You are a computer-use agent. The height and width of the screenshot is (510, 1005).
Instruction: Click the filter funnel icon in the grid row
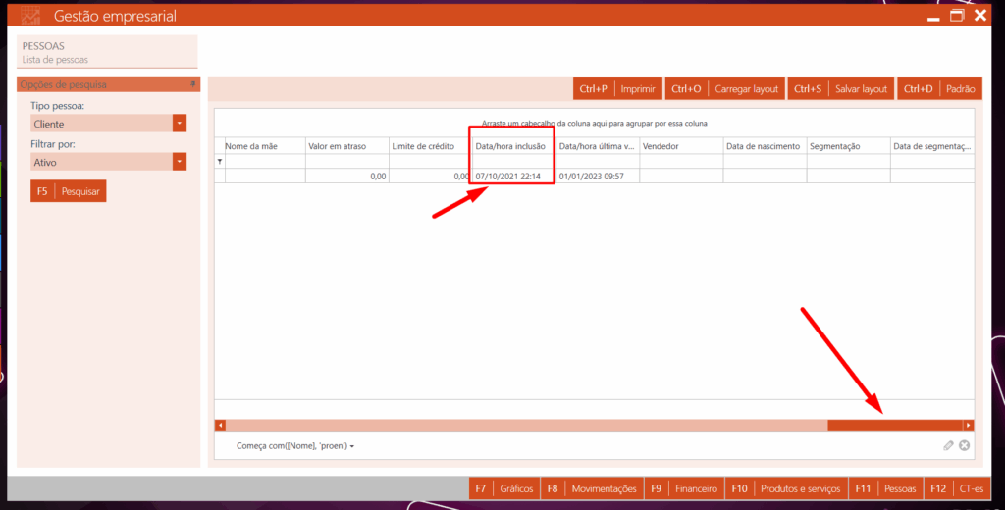[x=220, y=161]
